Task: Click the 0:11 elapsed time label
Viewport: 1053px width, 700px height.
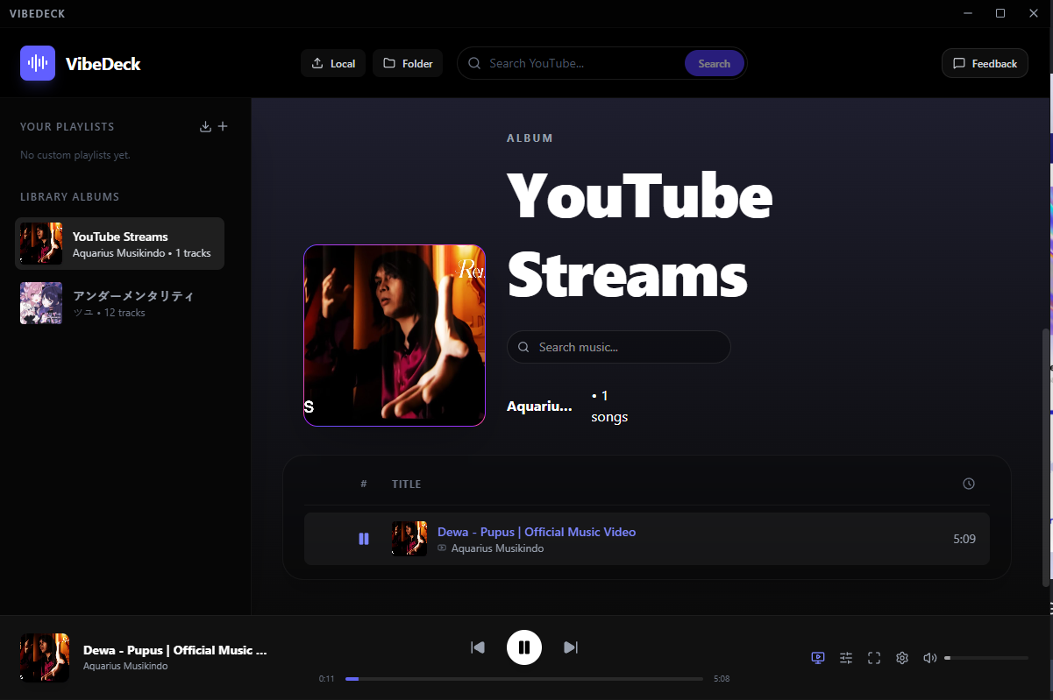Action: point(326,679)
